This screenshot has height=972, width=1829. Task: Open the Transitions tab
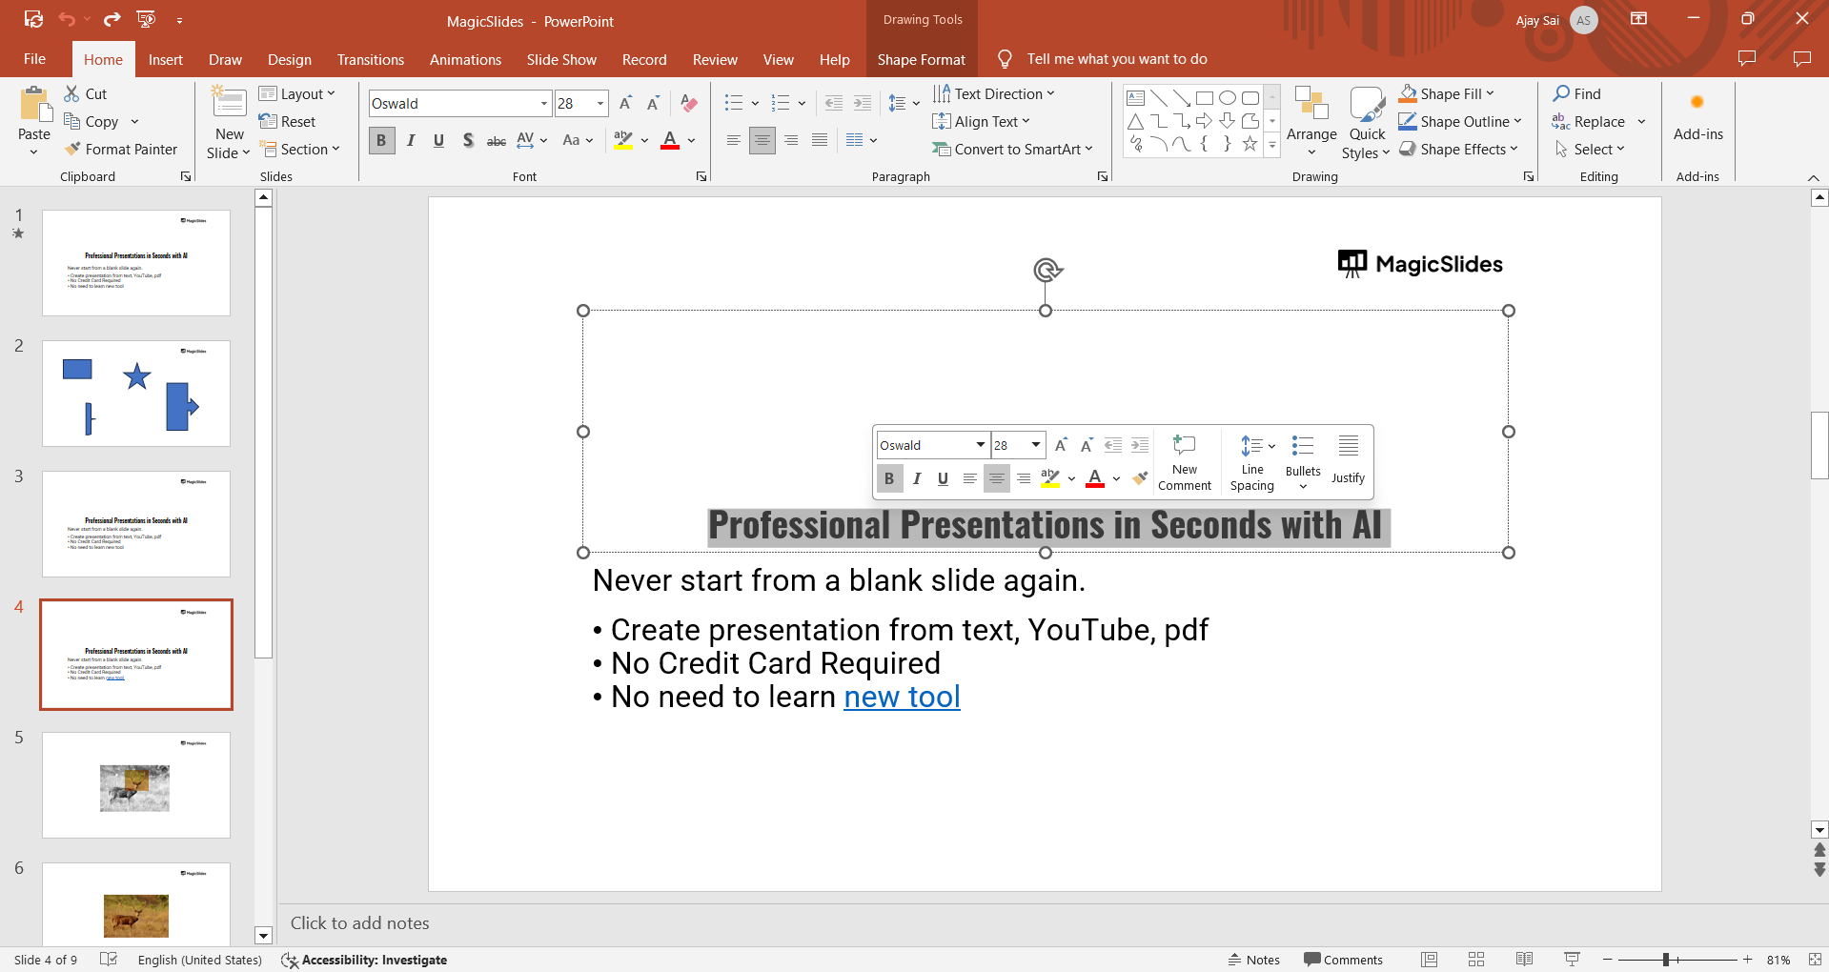click(371, 59)
